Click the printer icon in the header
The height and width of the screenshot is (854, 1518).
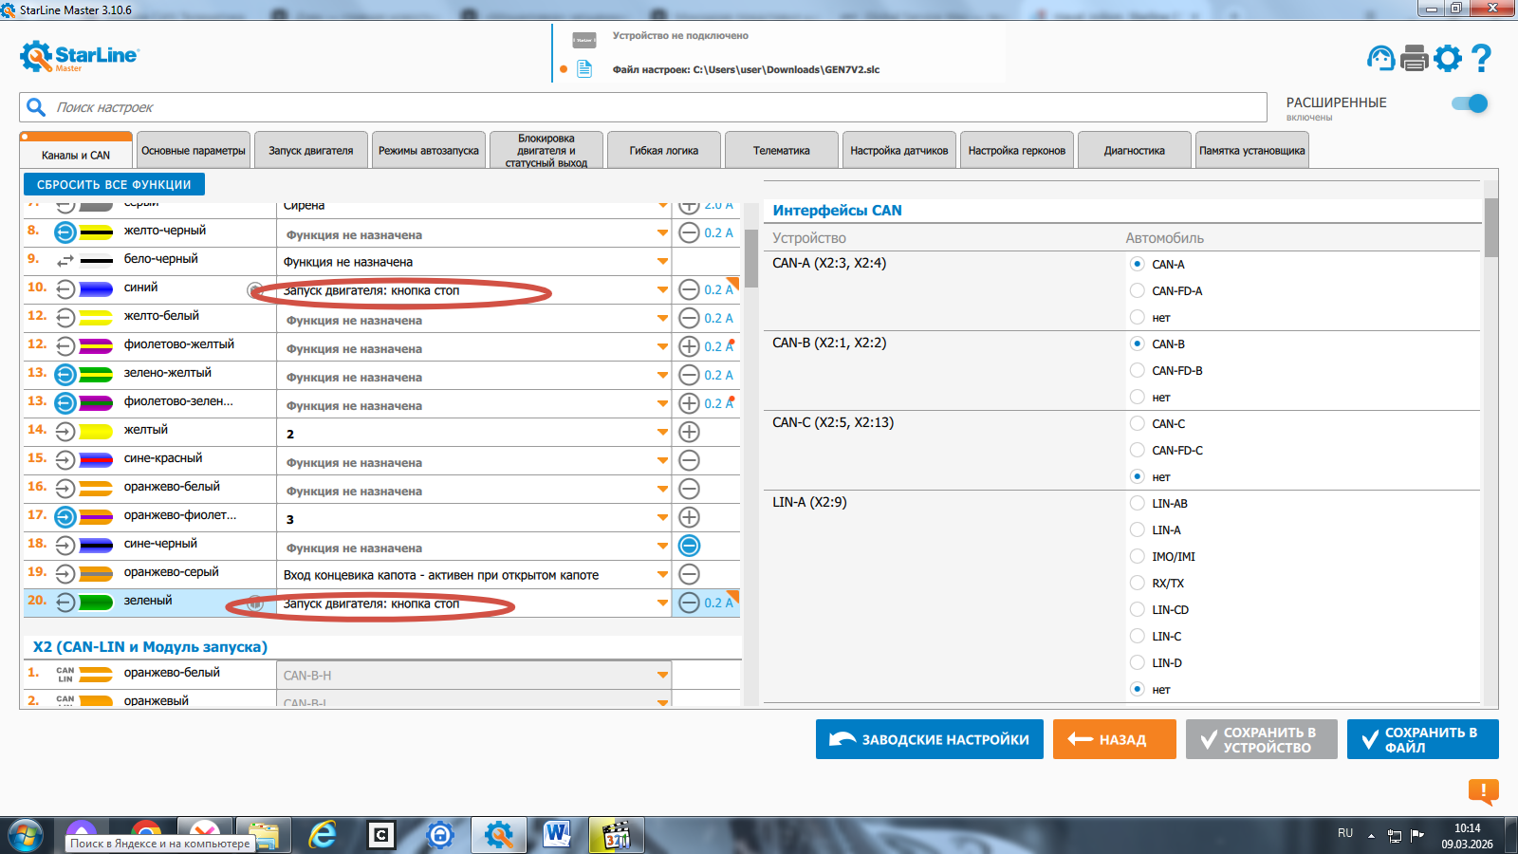tap(1414, 59)
